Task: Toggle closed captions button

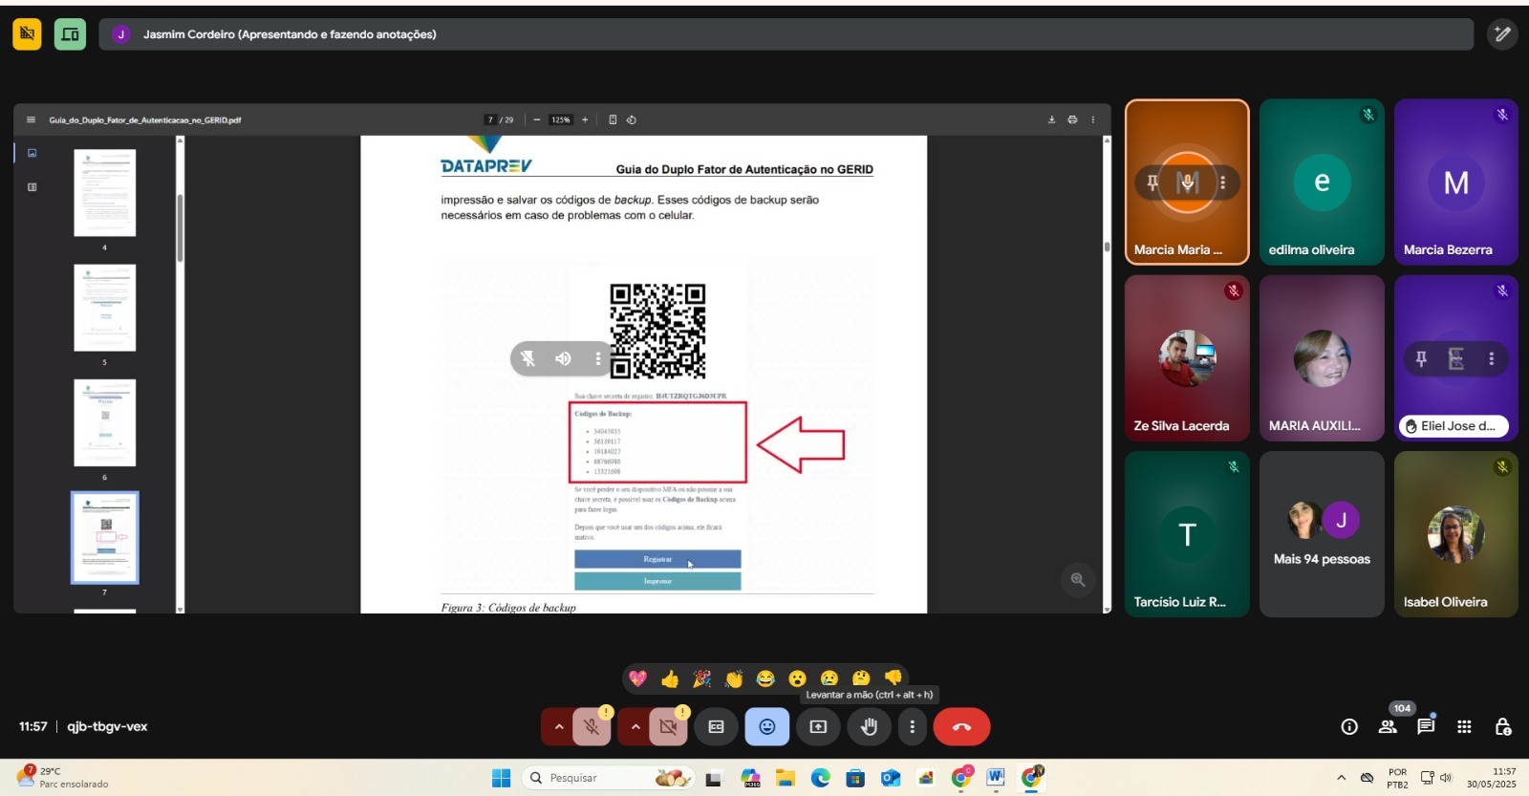Action: pyautogui.click(x=716, y=727)
